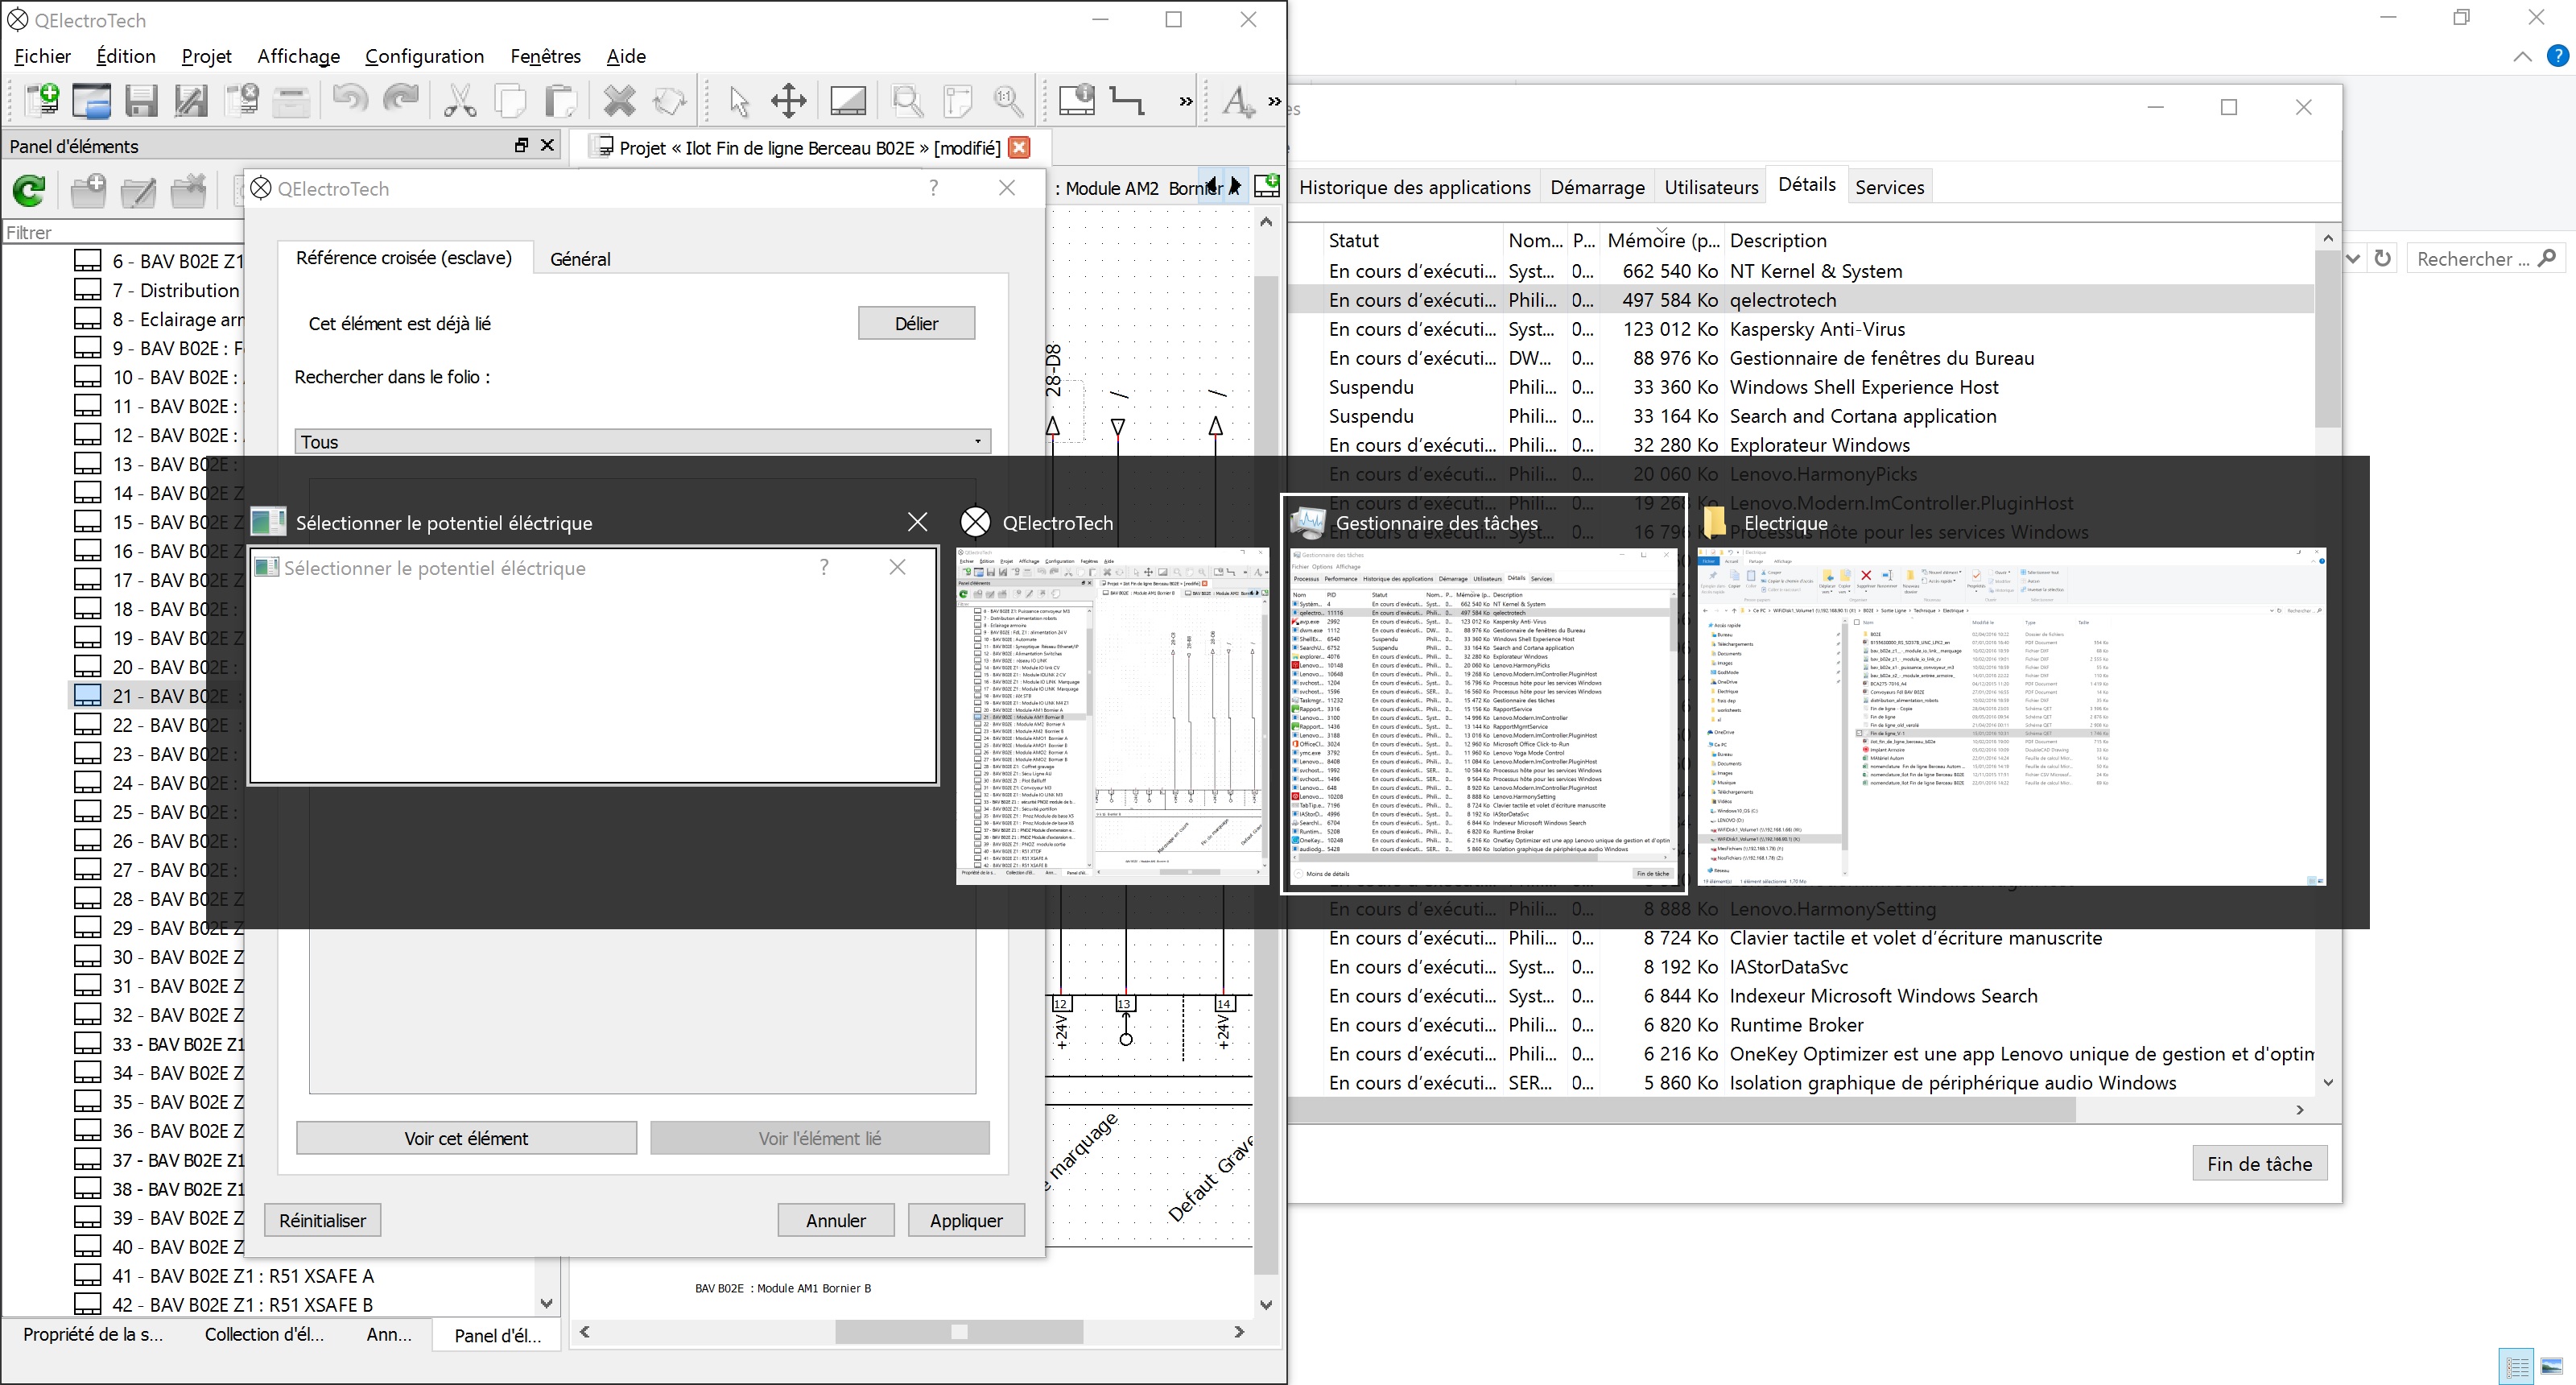This screenshot has height=1385, width=2576.
Task: Open the Services tab in task manager
Action: pyautogui.click(x=1889, y=187)
